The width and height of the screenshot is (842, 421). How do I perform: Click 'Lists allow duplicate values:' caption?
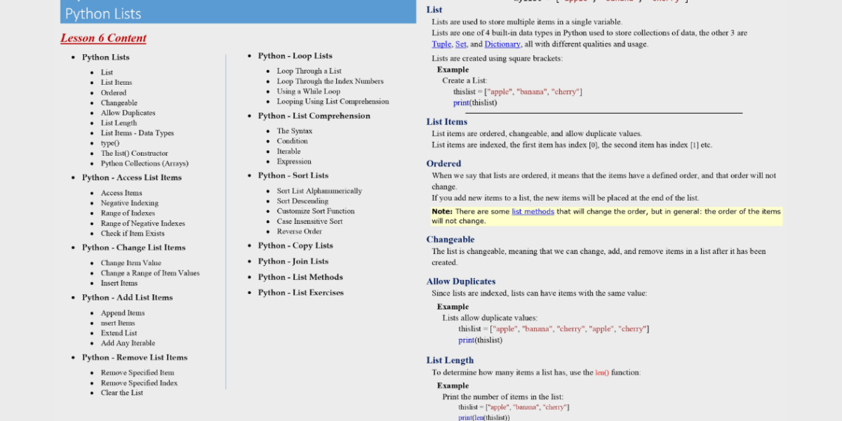(x=490, y=318)
